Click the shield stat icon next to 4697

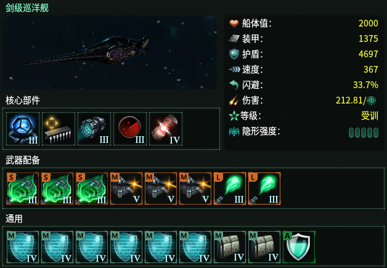(x=234, y=54)
